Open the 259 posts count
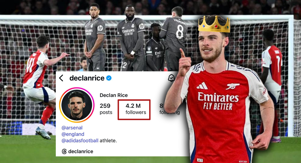Screen dimensions: 301x163 pos(106,109)
